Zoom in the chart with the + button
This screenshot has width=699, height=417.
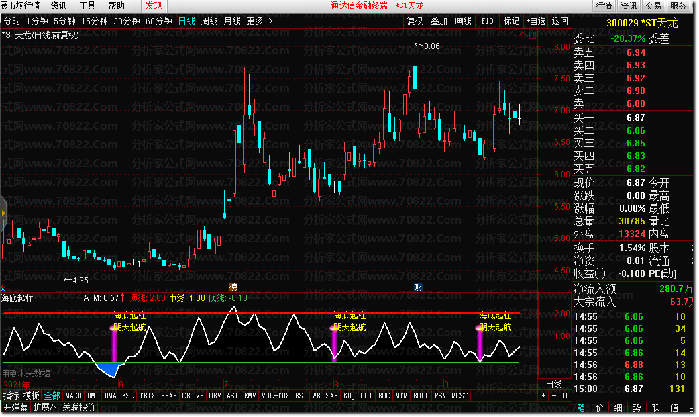click(543, 395)
